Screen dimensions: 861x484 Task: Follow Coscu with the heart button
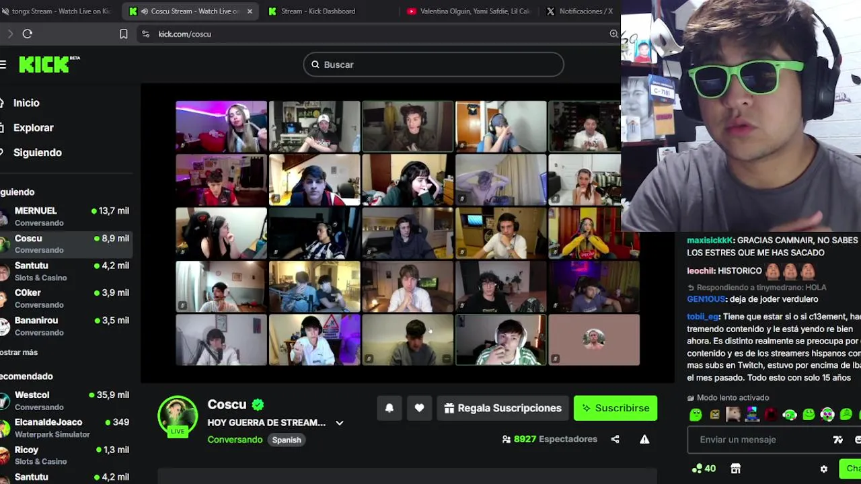(x=419, y=408)
